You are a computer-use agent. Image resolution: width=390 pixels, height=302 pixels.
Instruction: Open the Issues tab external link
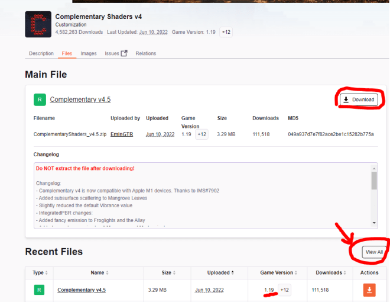(116, 53)
